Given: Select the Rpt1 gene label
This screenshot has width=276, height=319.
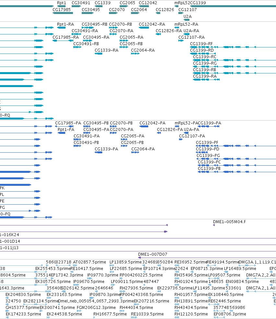Looking at the screenshot, I should 62,3.
